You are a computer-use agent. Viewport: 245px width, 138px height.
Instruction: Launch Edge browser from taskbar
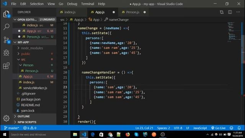point(93,135)
